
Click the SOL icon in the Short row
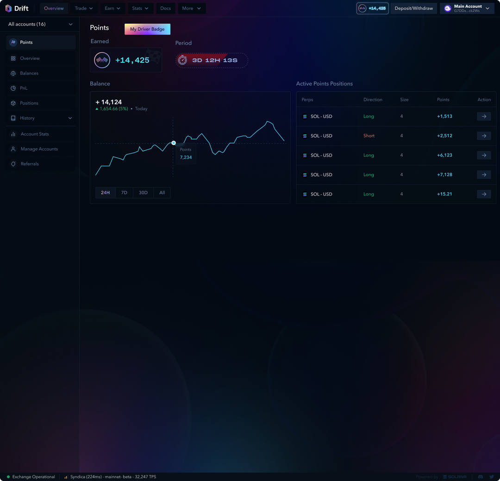click(x=305, y=136)
